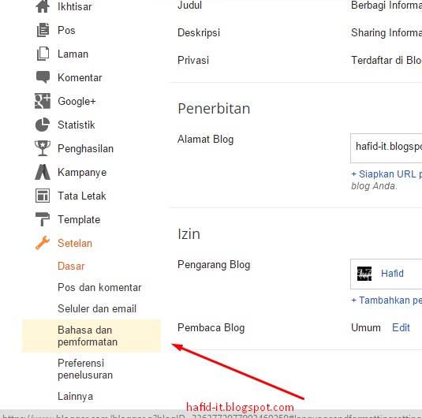Image resolution: width=422 pixels, height=418 pixels.
Task: Click the Google+ icon in sidebar
Action: tap(43, 101)
